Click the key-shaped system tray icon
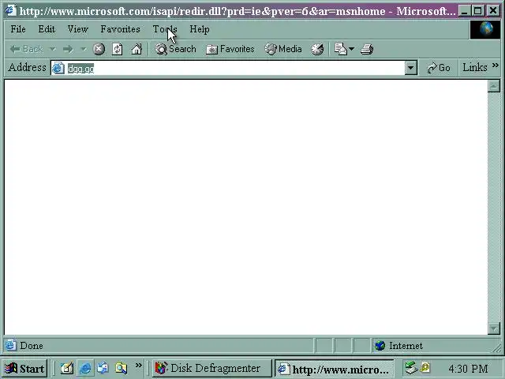505x379 pixels. [x=425, y=367]
